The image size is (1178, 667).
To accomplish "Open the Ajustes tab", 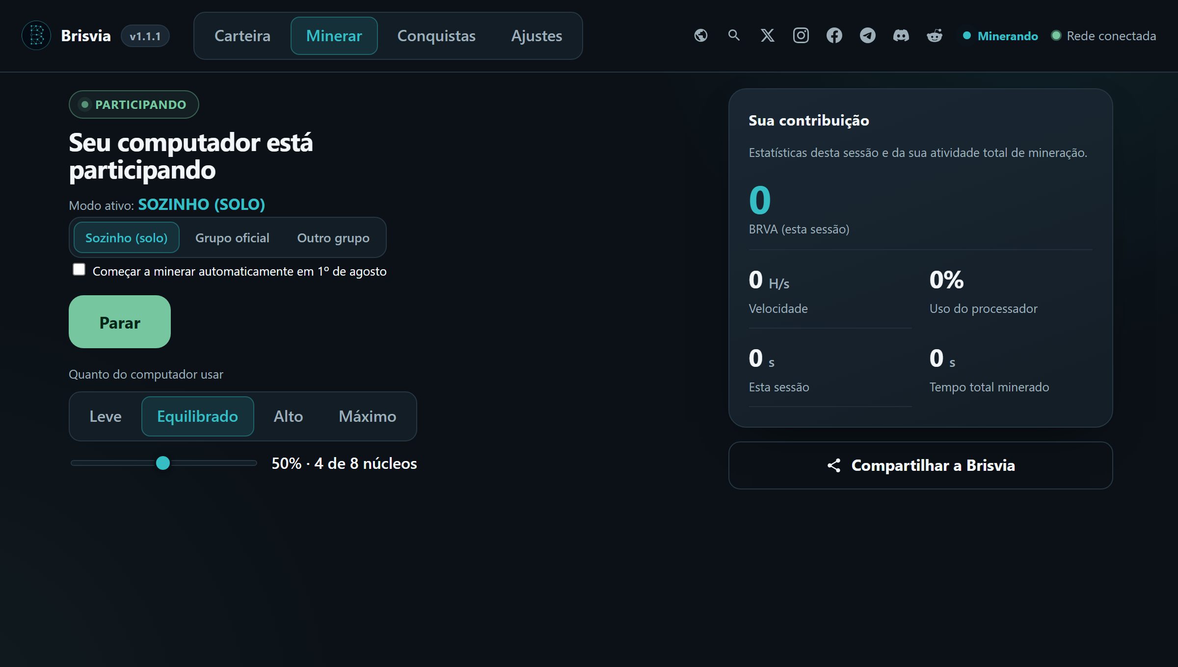I will (536, 36).
